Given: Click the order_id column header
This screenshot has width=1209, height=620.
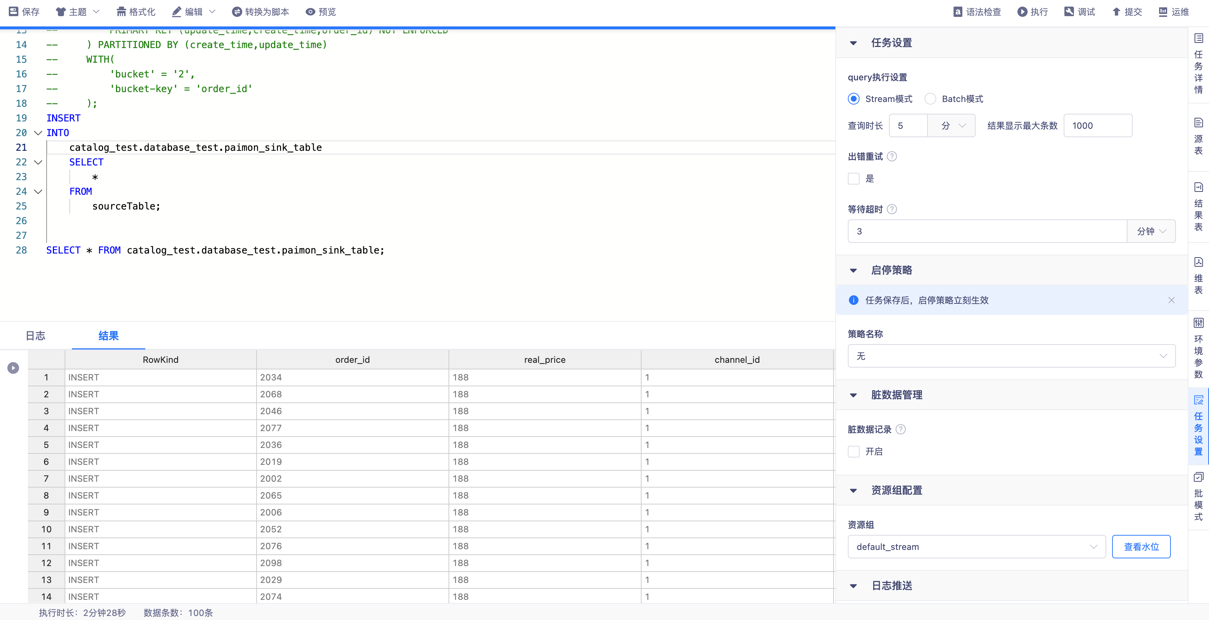Looking at the screenshot, I should pyautogui.click(x=352, y=360).
